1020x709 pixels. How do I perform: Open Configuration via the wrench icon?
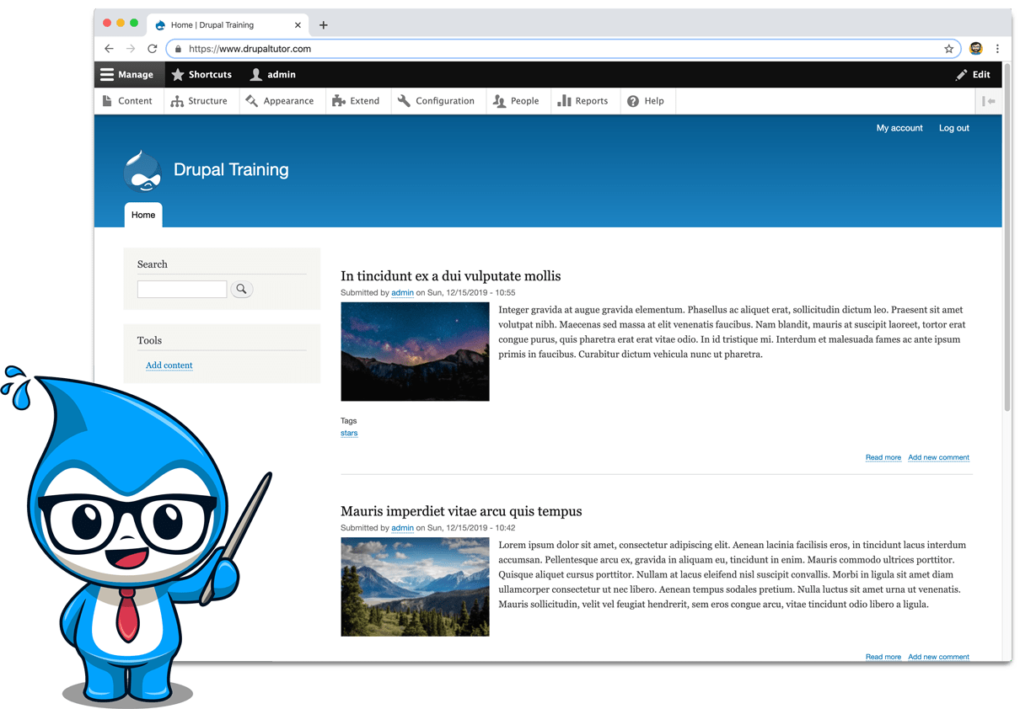tap(404, 100)
